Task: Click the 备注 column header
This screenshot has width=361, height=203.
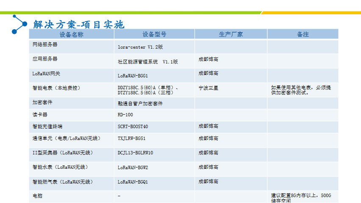Action: tap(303, 34)
